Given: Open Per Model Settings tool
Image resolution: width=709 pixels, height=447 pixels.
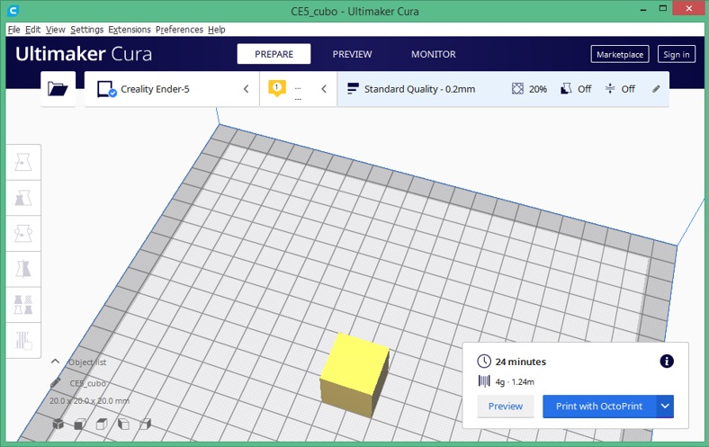Looking at the screenshot, I should point(23,305).
